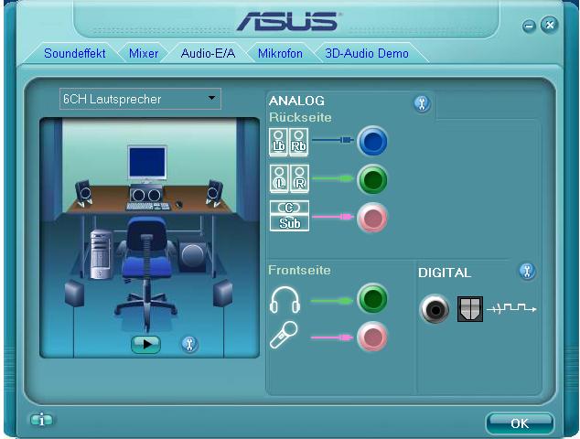Click the digital coaxial jack
Image resolution: width=580 pixels, height=439 pixels.
(435, 309)
